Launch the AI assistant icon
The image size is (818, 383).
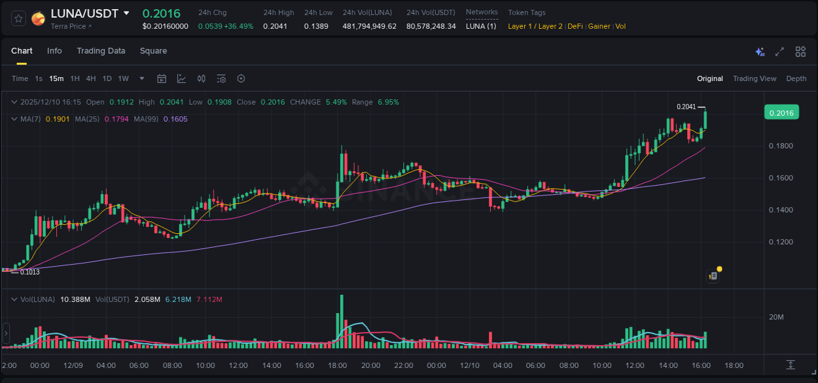[x=760, y=51]
